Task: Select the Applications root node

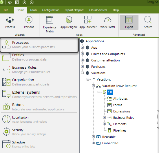Action: pos(95,41)
